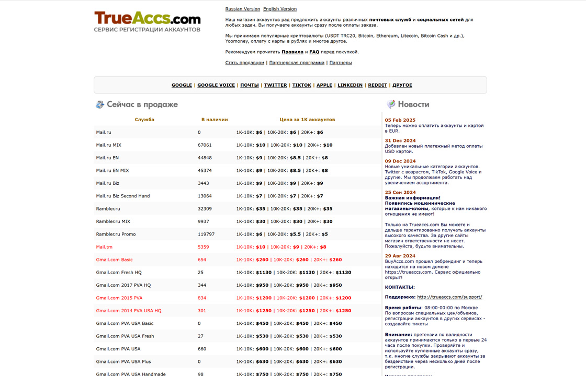
Task: Select the Mail.ru MIX service name
Action: click(x=109, y=145)
